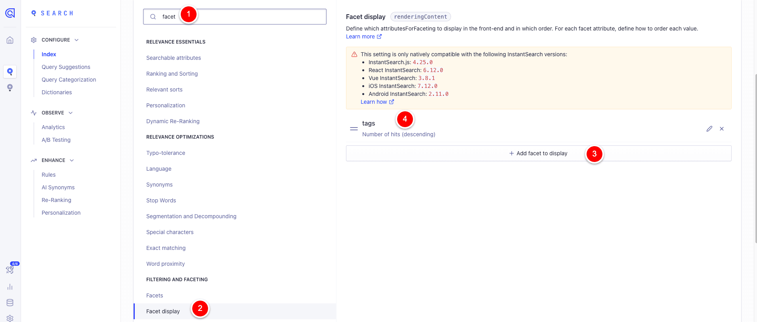
Task: Click Add facet to display button
Action: [538, 153]
